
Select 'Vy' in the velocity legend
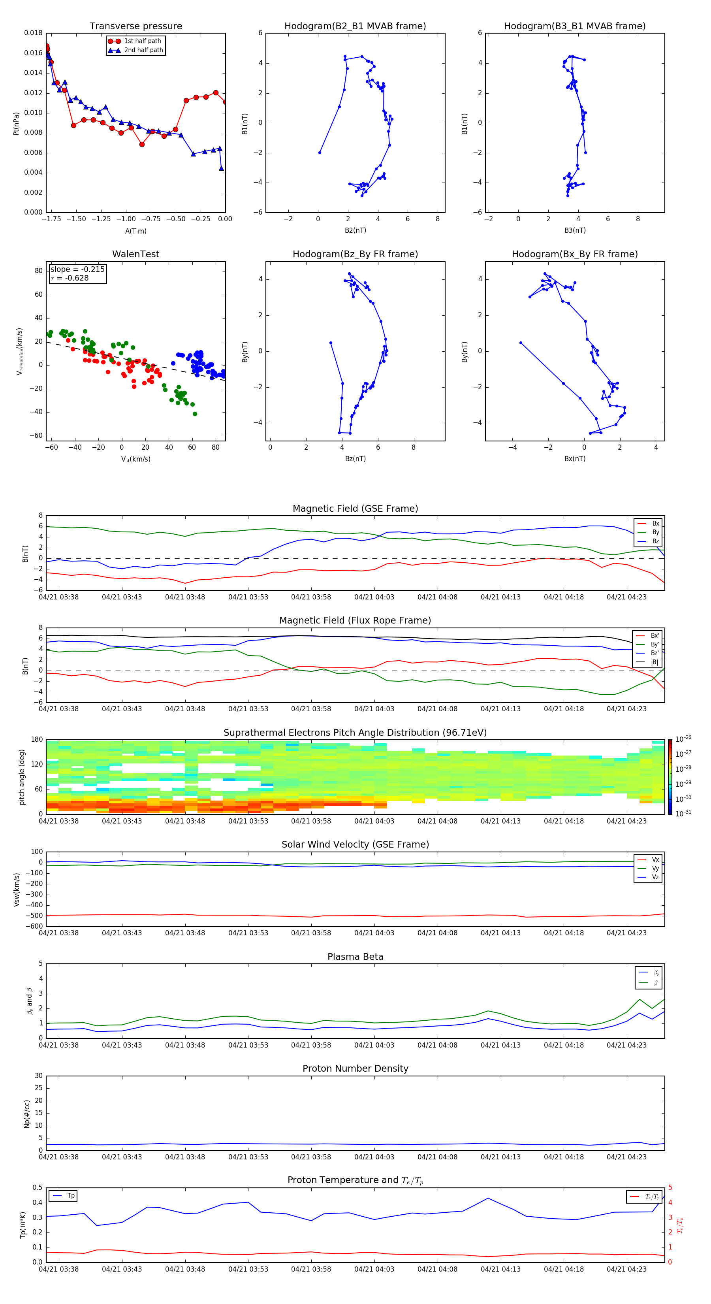point(648,868)
